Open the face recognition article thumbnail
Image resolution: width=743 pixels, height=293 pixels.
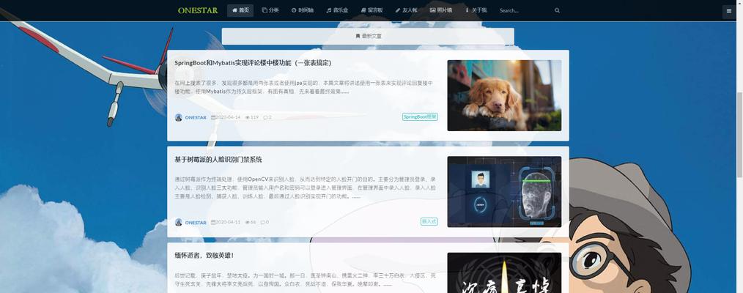[x=504, y=192]
